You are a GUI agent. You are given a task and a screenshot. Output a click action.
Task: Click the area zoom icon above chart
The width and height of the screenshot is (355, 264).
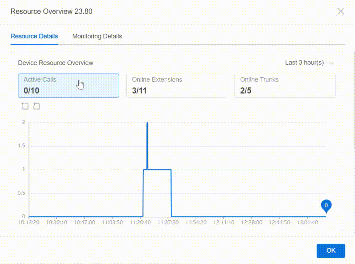pyautogui.click(x=25, y=106)
